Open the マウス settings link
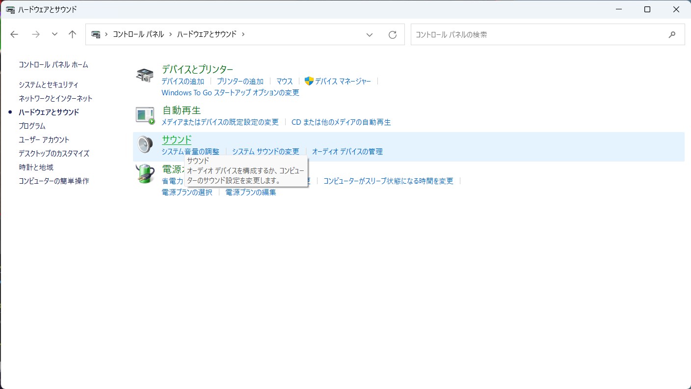Screen dimensions: 691x389 (284, 82)
